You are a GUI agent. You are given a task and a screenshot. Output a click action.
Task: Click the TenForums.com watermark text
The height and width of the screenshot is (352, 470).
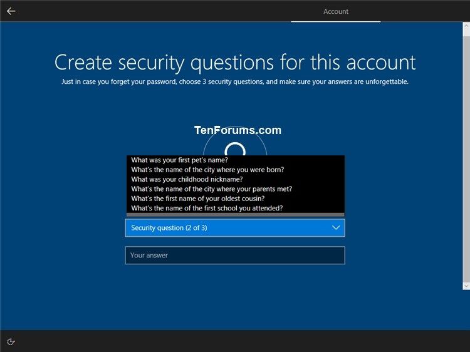pos(238,130)
